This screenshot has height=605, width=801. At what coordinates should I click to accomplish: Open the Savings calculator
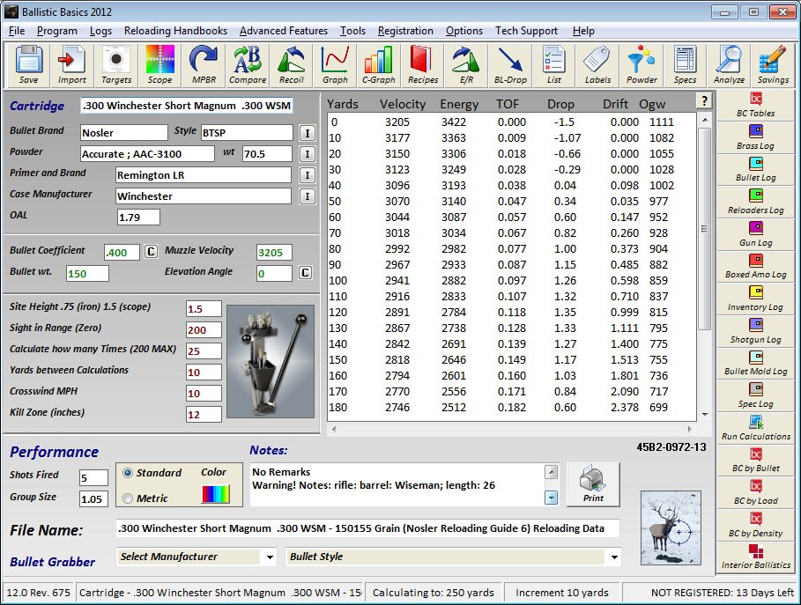click(x=773, y=65)
